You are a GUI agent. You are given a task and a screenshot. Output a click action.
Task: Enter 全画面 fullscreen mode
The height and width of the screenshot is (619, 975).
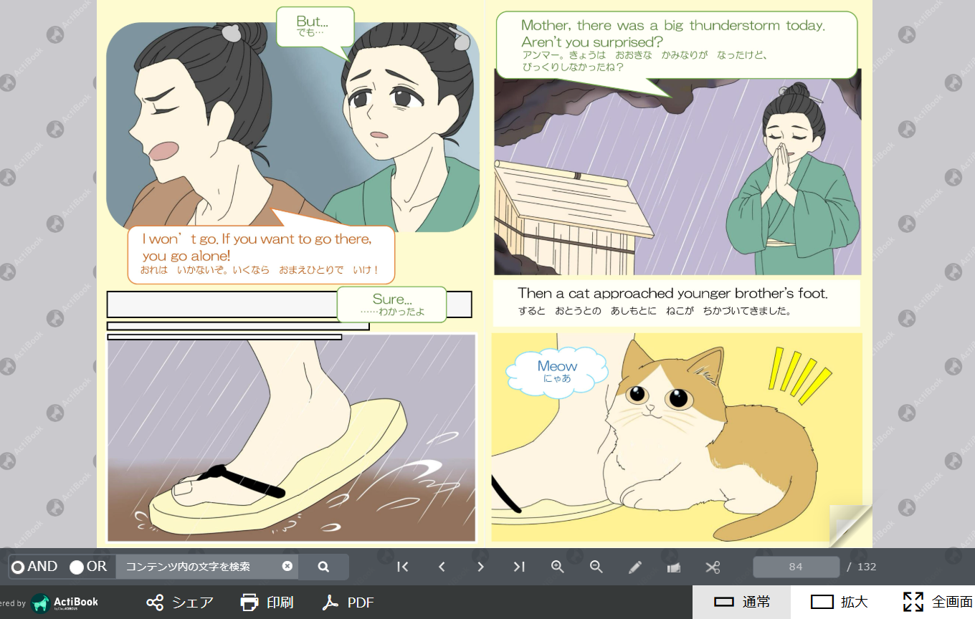pyautogui.click(x=938, y=602)
